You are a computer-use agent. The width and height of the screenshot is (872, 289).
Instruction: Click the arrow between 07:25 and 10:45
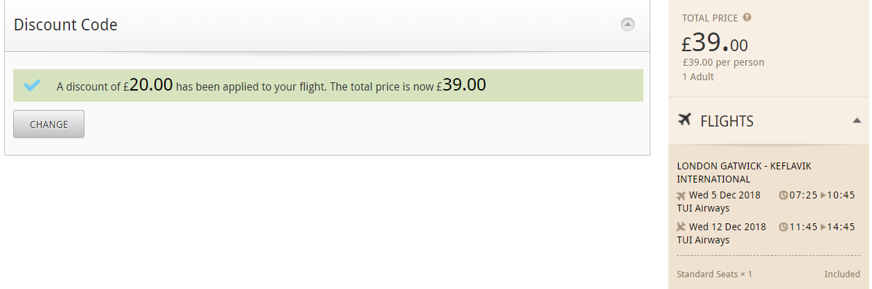[x=824, y=196]
